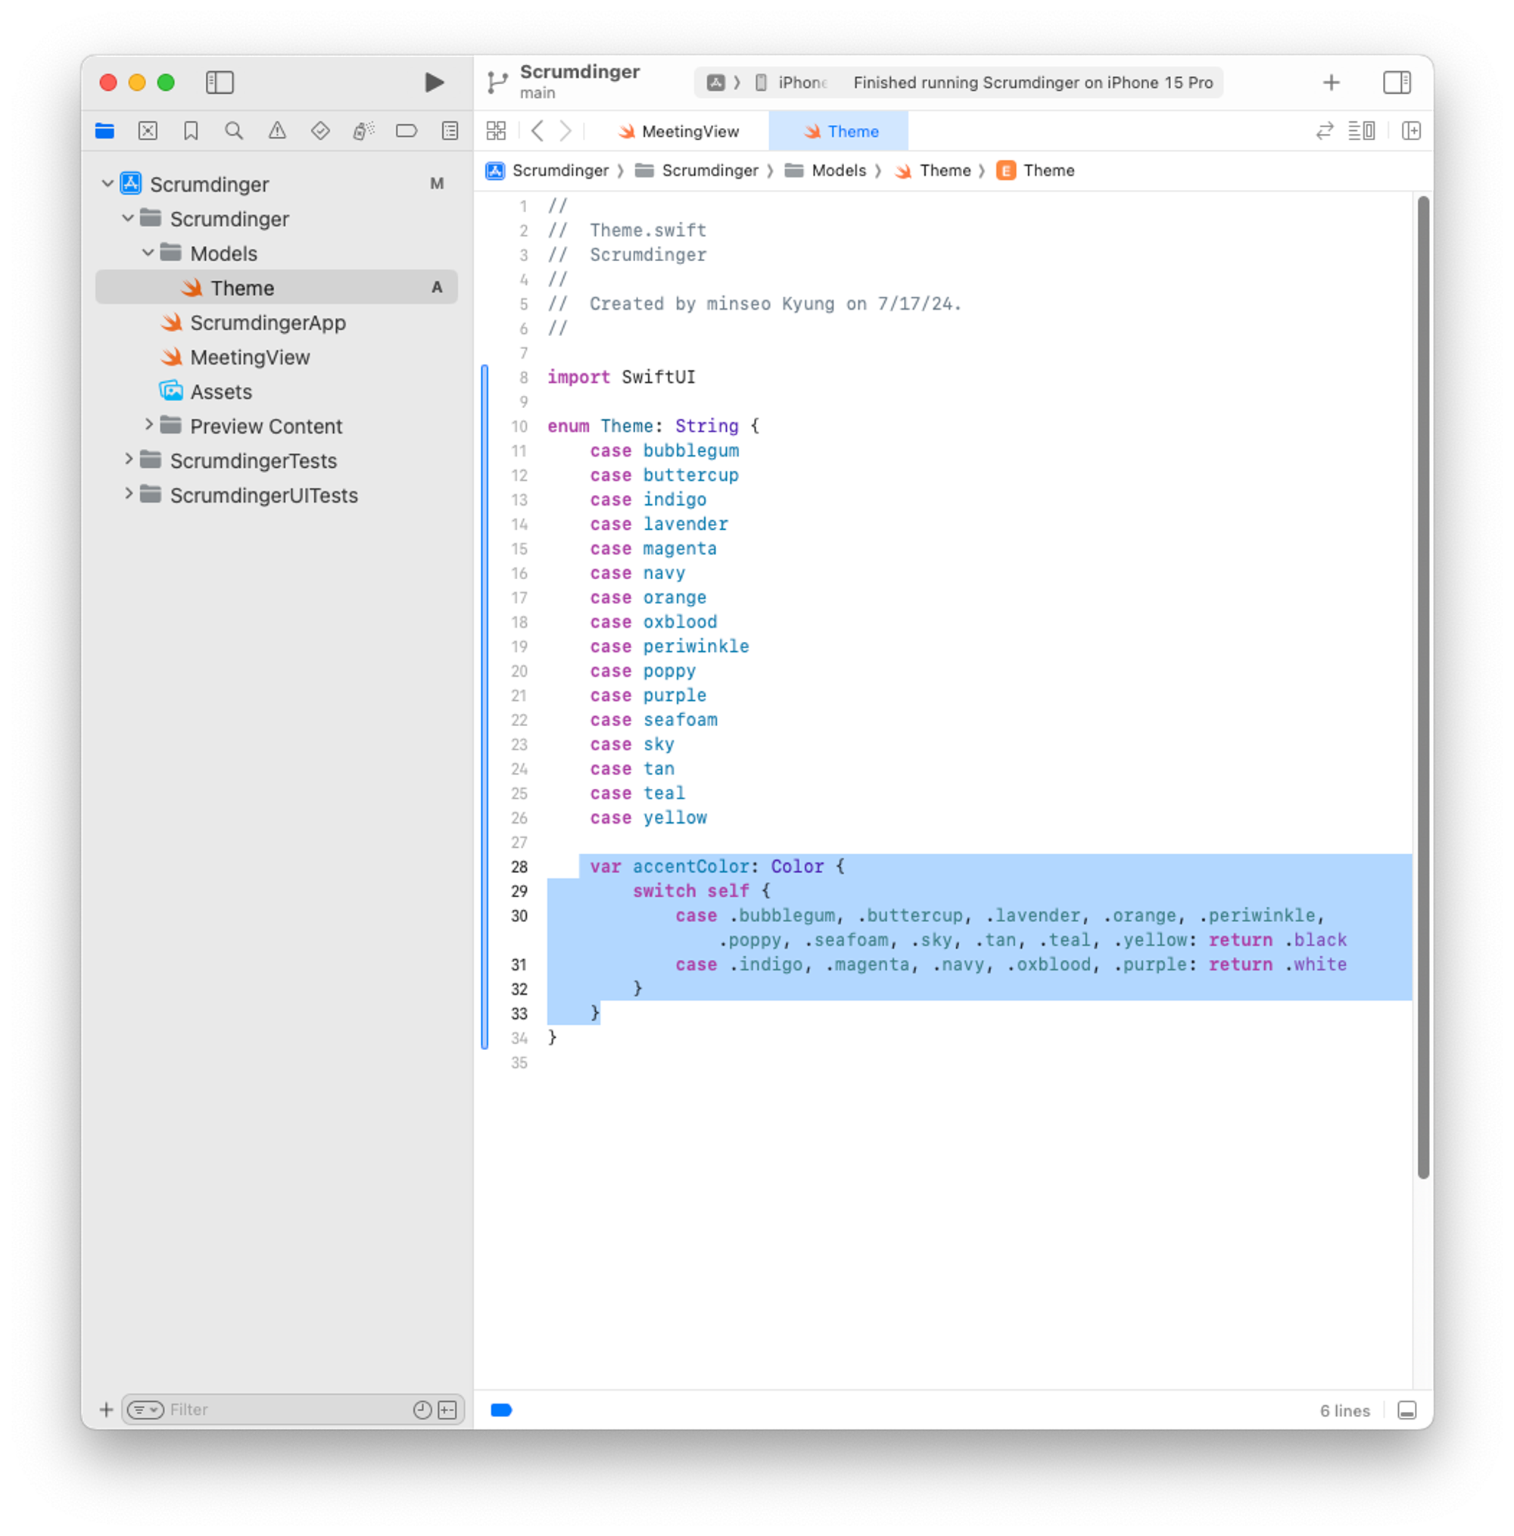The width and height of the screenshot is (1514, 1536).
Task: Open ScrumdingerApp file in navigator
Action: [267, 322]
